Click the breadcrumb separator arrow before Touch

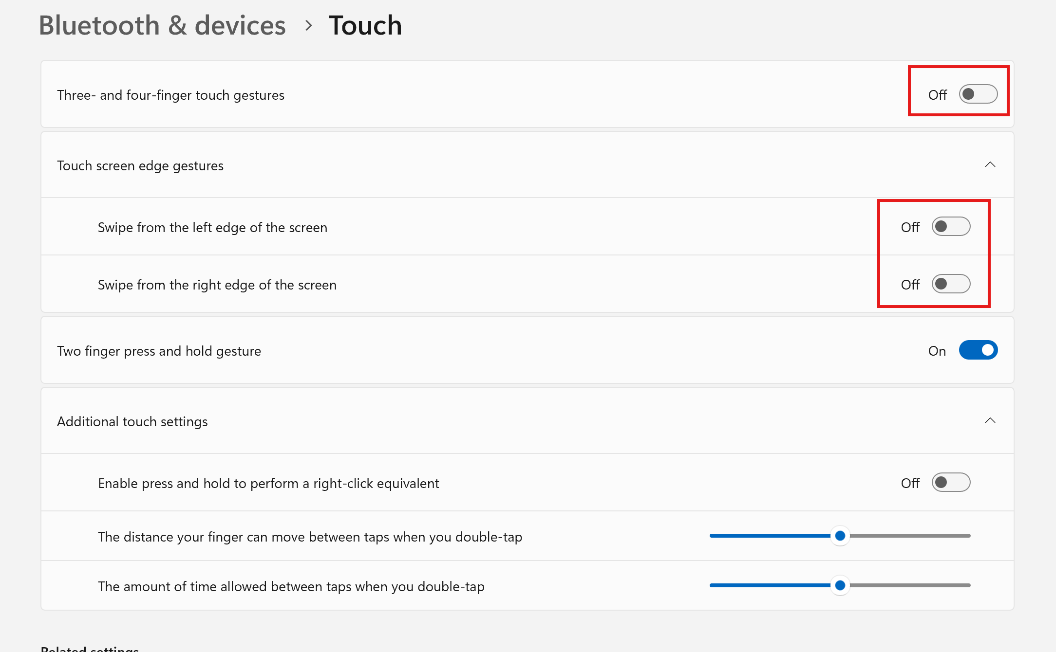pos(308,25)
